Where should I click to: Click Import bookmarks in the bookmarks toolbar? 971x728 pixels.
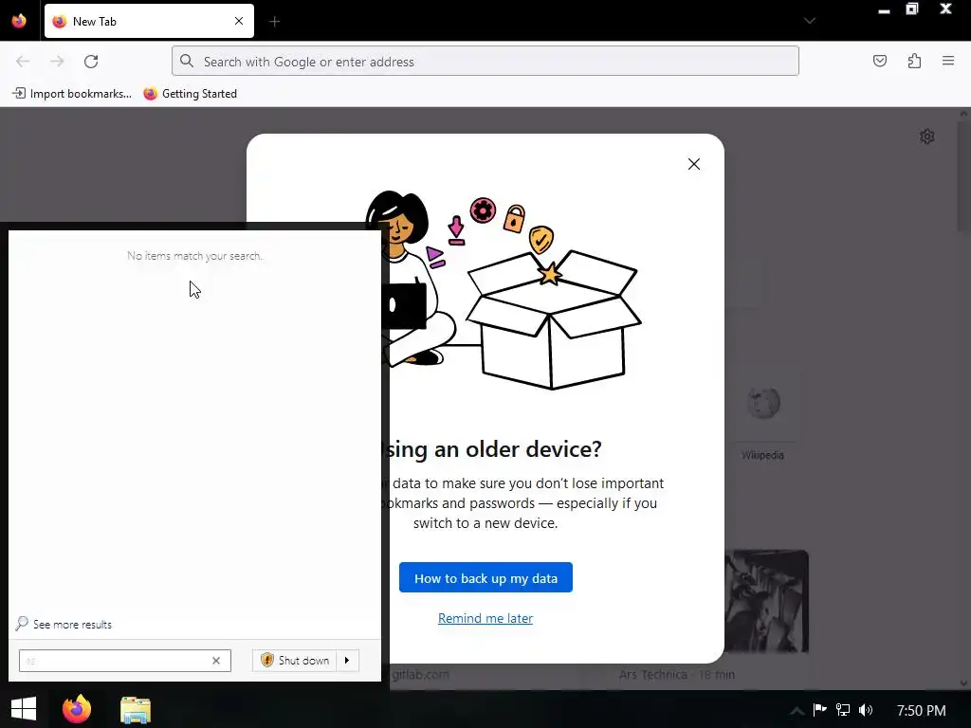pyautogui.click(x=72, y=94)
